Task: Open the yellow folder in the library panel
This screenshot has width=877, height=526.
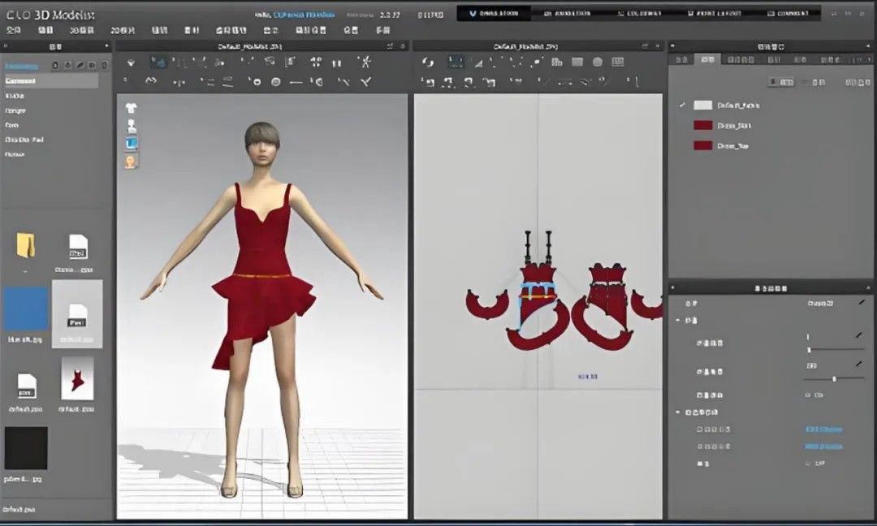Action: pos(26,245)
